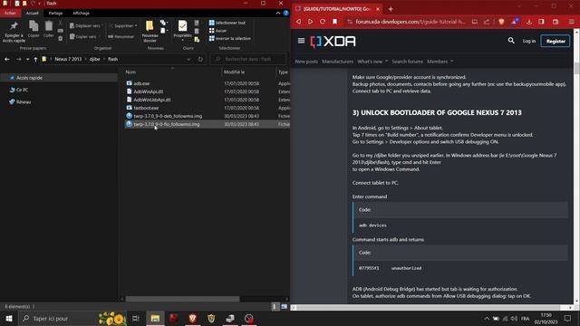Viewport: 580px width, 326px height.
Task: Click the Copier icon in the ribbon
Action: (34, 26)
